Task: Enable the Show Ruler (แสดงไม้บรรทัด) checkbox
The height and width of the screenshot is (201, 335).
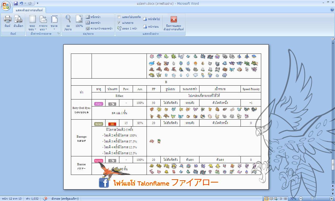Action: 119,17
